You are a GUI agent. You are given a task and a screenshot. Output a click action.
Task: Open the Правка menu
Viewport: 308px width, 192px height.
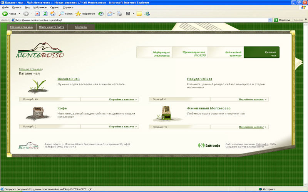pyautogui.click(x=17, y=7)
